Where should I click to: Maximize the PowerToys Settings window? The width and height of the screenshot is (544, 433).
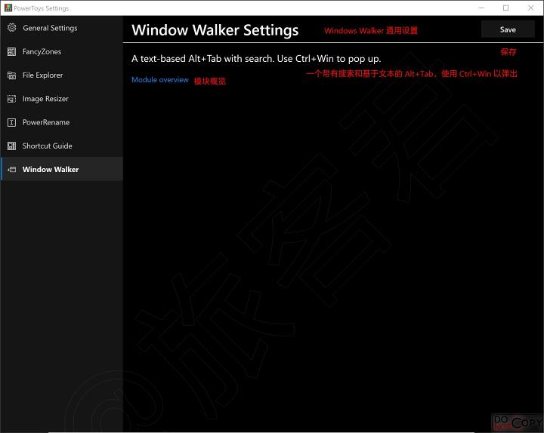click(x=505, y=8)
